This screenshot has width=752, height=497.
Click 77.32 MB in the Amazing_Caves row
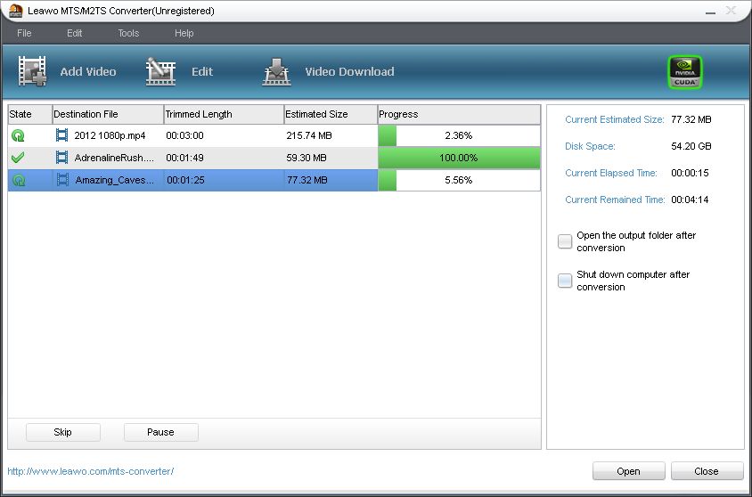[x=307, y=180]
